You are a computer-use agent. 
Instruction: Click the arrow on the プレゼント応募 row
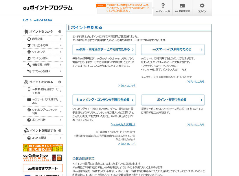coord(61,45)
